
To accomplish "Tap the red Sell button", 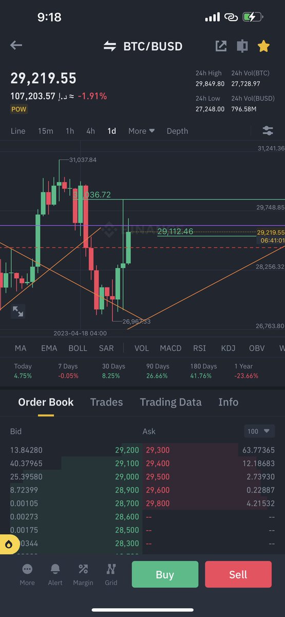I will click(x=238, y=574).
